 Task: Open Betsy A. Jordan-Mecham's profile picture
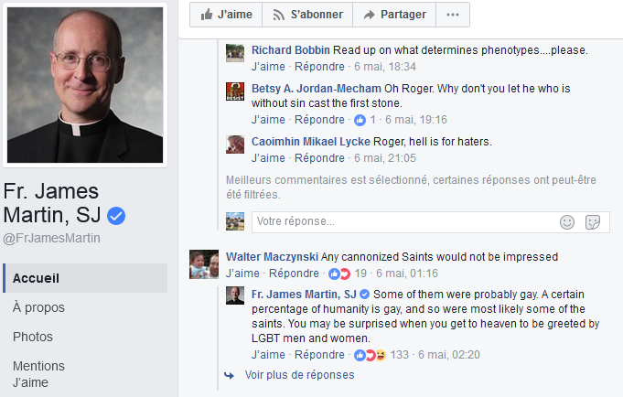pos(235,92)
